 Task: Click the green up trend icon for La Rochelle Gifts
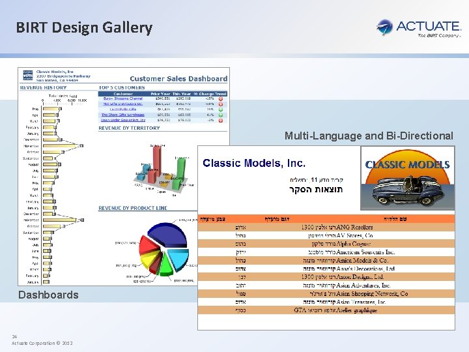(221, 110)
